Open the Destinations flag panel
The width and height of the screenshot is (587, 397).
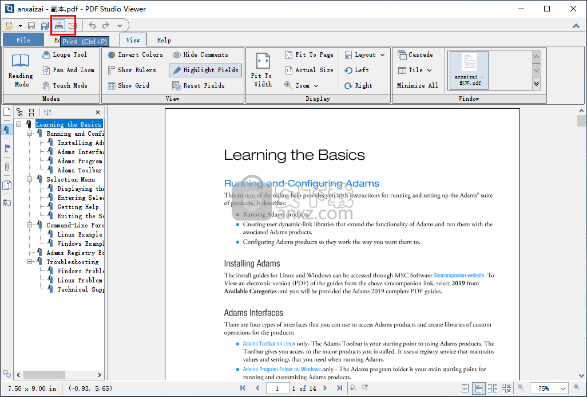pyautogui.click(x=7, y=148)
